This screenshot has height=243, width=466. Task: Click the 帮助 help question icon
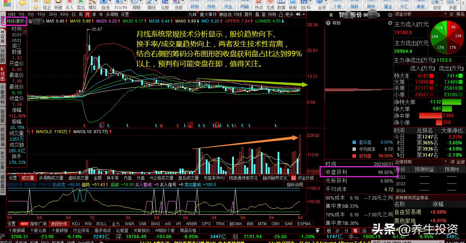click(329, 23)
